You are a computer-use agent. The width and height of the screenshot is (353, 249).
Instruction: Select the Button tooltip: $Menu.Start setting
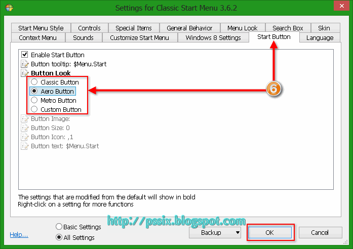pyautogui.click(x=69, y=64)
